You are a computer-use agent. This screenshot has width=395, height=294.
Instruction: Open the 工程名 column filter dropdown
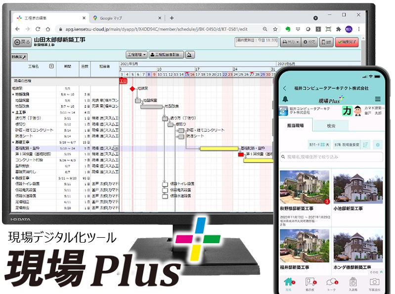pos(51,66)
